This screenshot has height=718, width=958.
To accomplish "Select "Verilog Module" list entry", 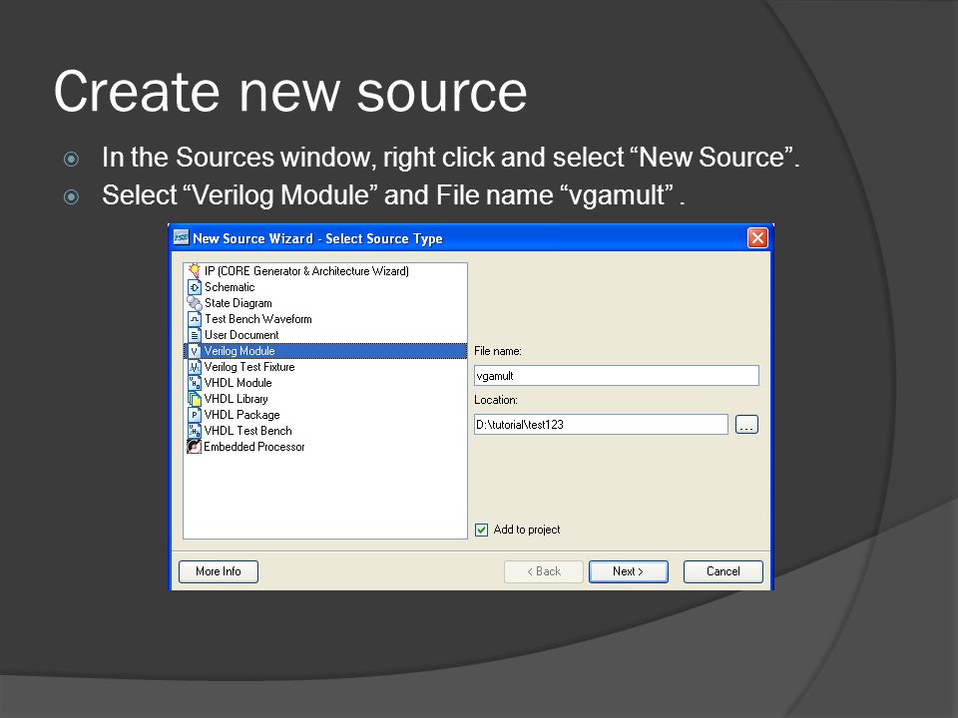I will (x=325, y=351).
